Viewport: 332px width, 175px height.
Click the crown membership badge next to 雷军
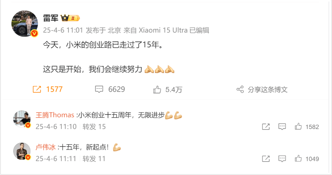click(x=70, y=18)
